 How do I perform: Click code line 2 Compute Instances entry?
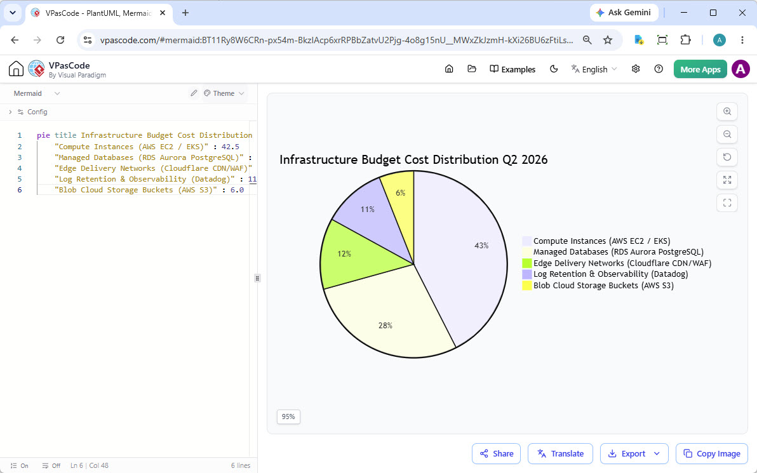point(147,147)
